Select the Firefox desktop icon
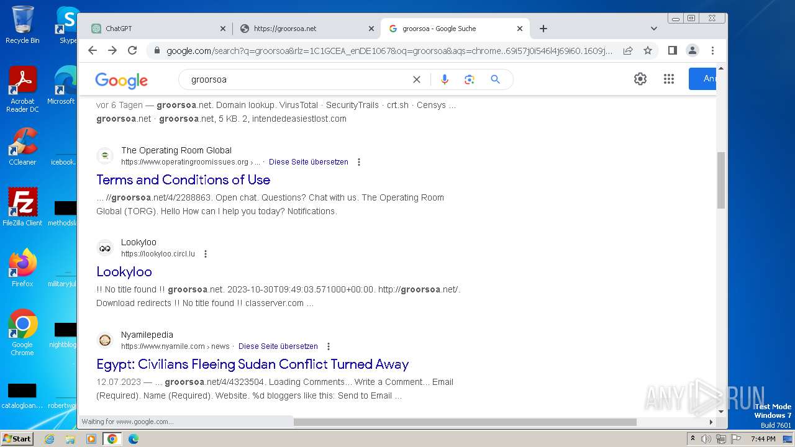 click(x=22, y=268)
